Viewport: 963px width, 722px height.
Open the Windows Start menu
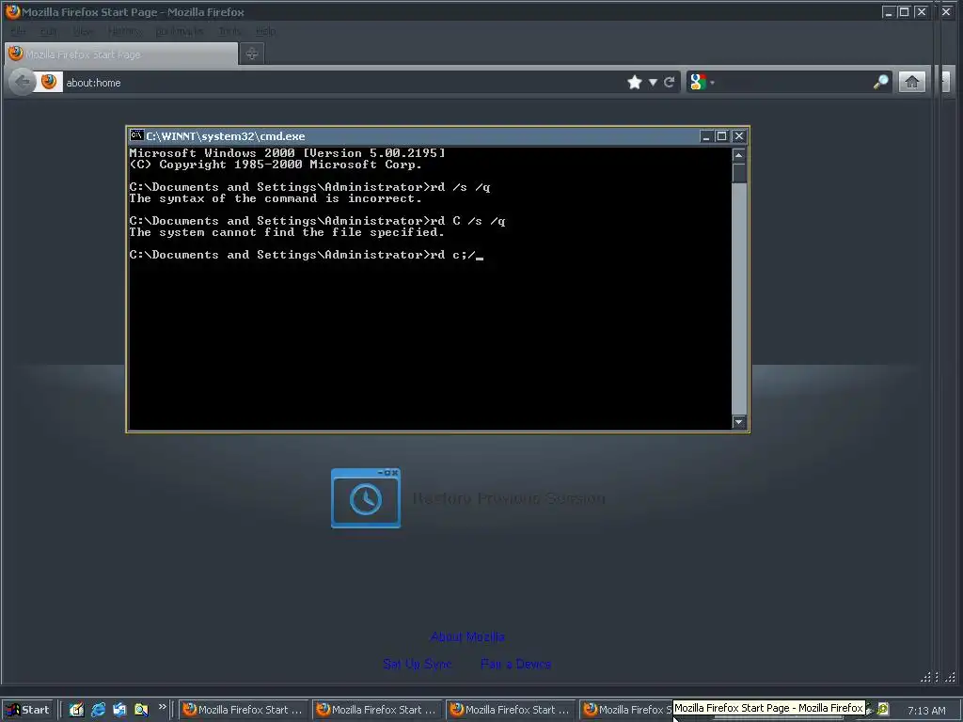(x=27, y=710)
